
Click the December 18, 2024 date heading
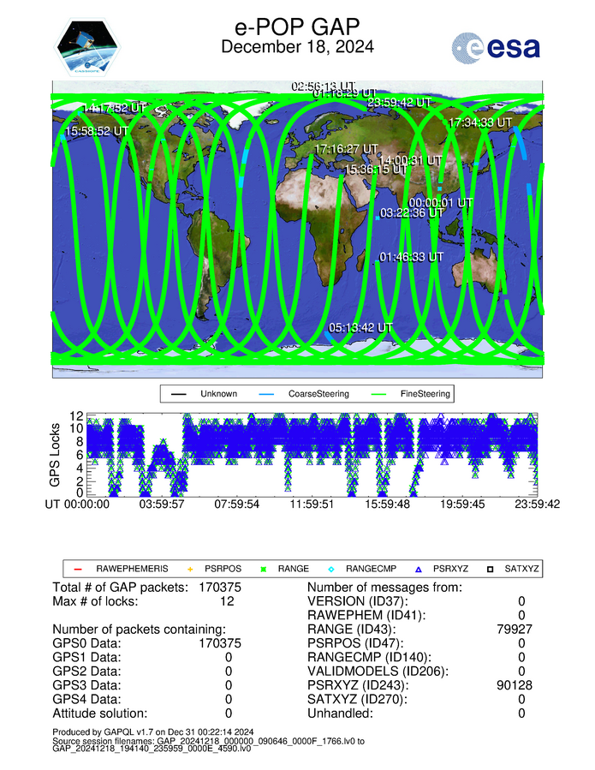(x=297, y=48)
